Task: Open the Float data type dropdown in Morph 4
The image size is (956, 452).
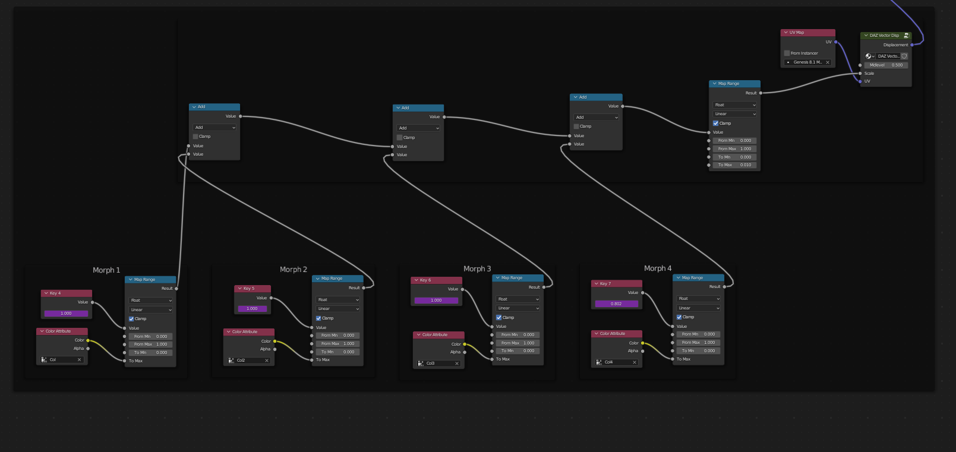Action: [699, 299]
